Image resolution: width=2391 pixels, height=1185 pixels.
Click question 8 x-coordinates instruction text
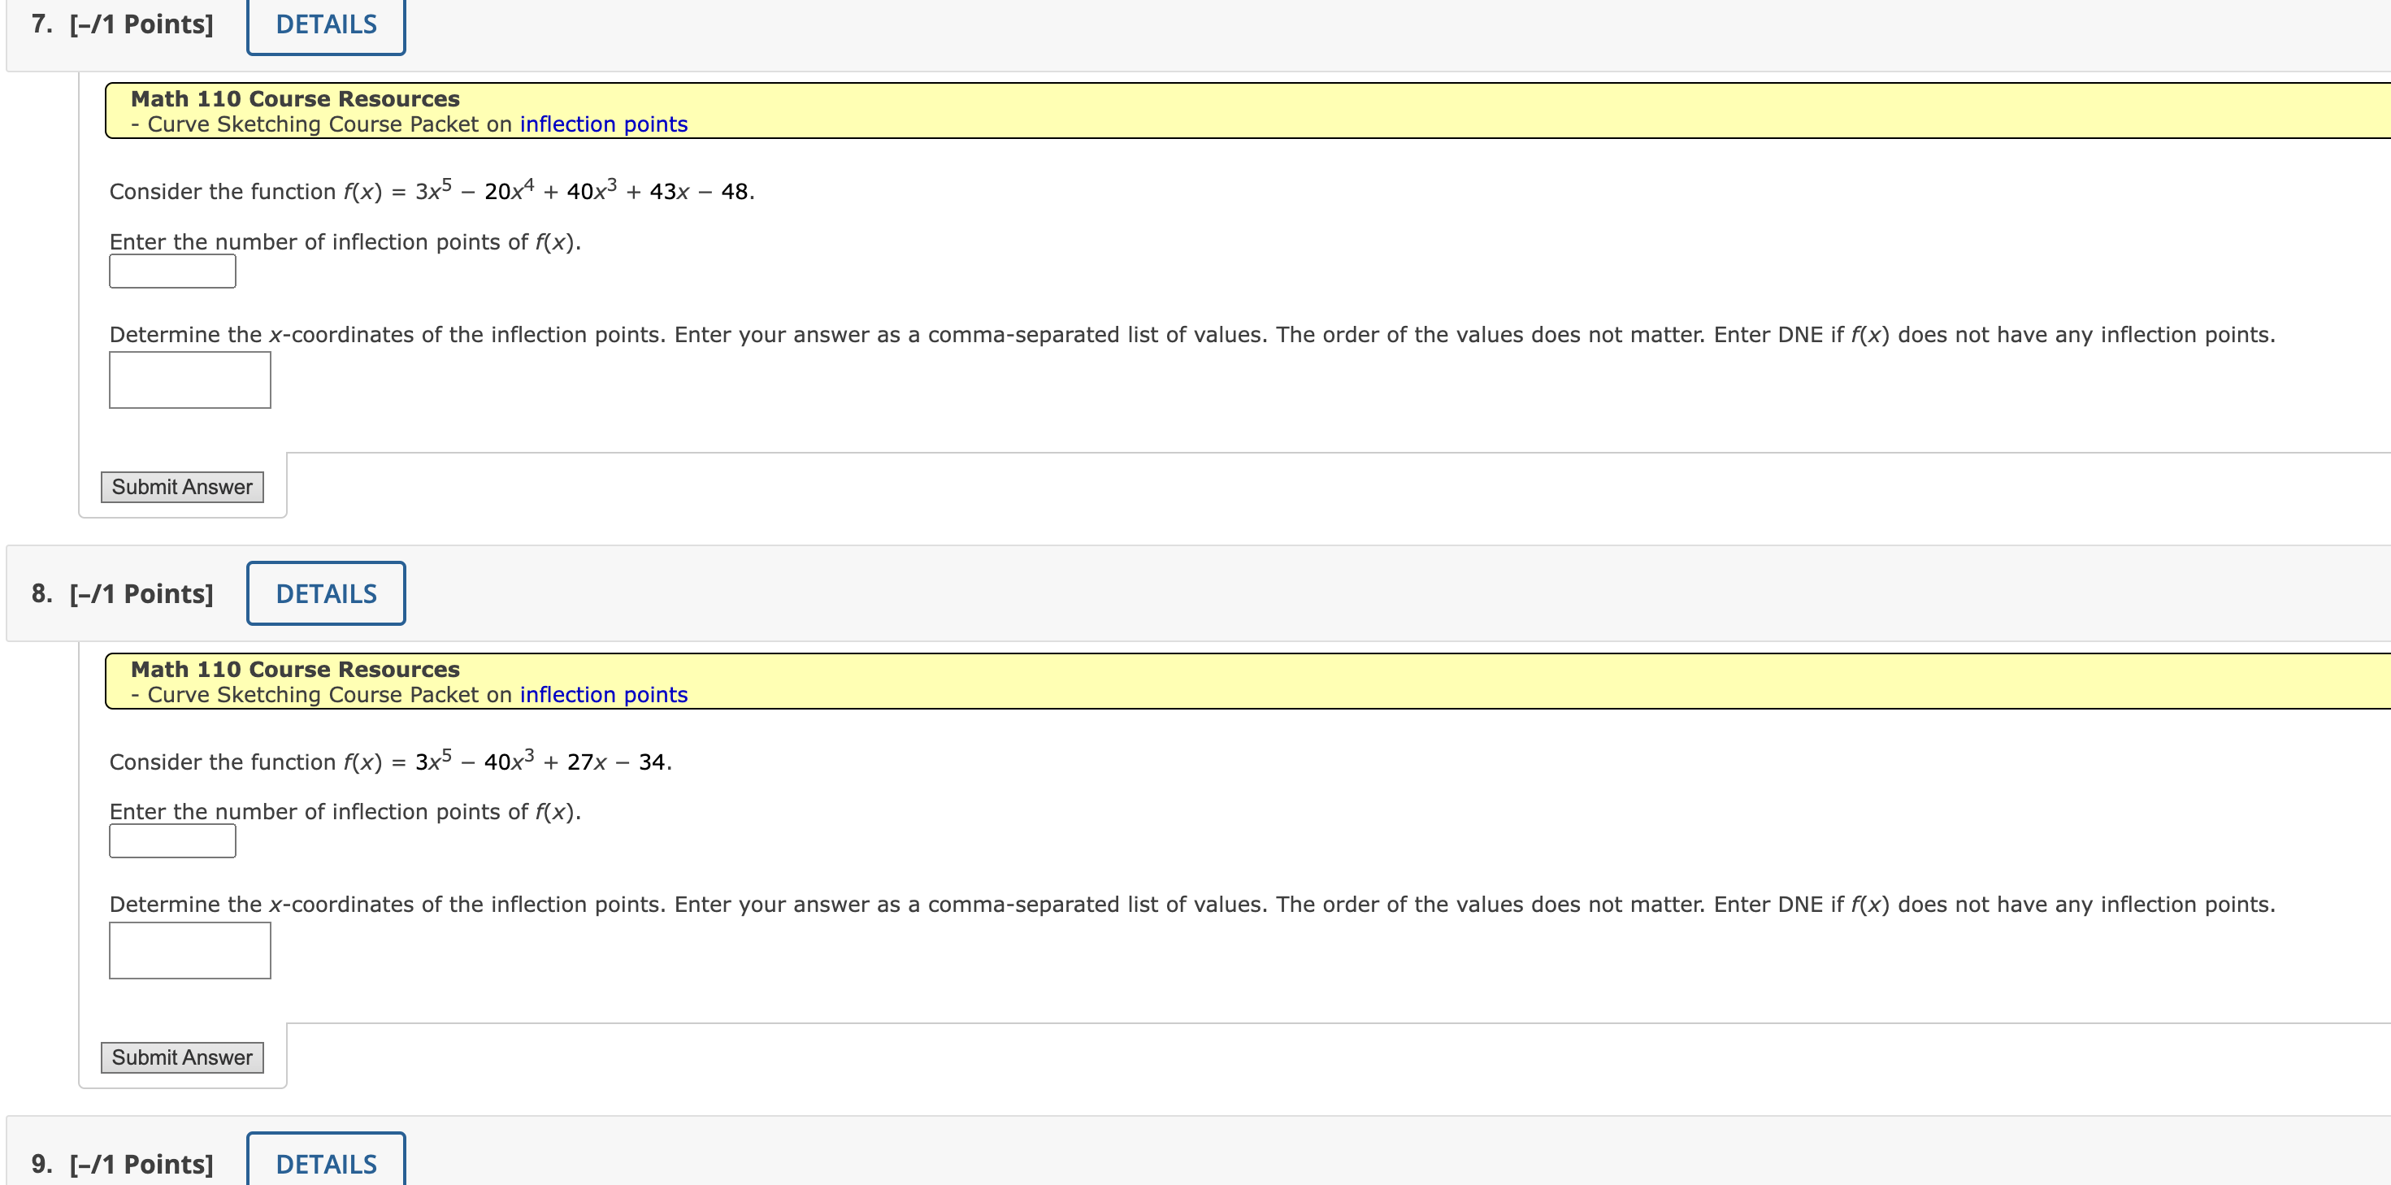tap(1191, 905)
